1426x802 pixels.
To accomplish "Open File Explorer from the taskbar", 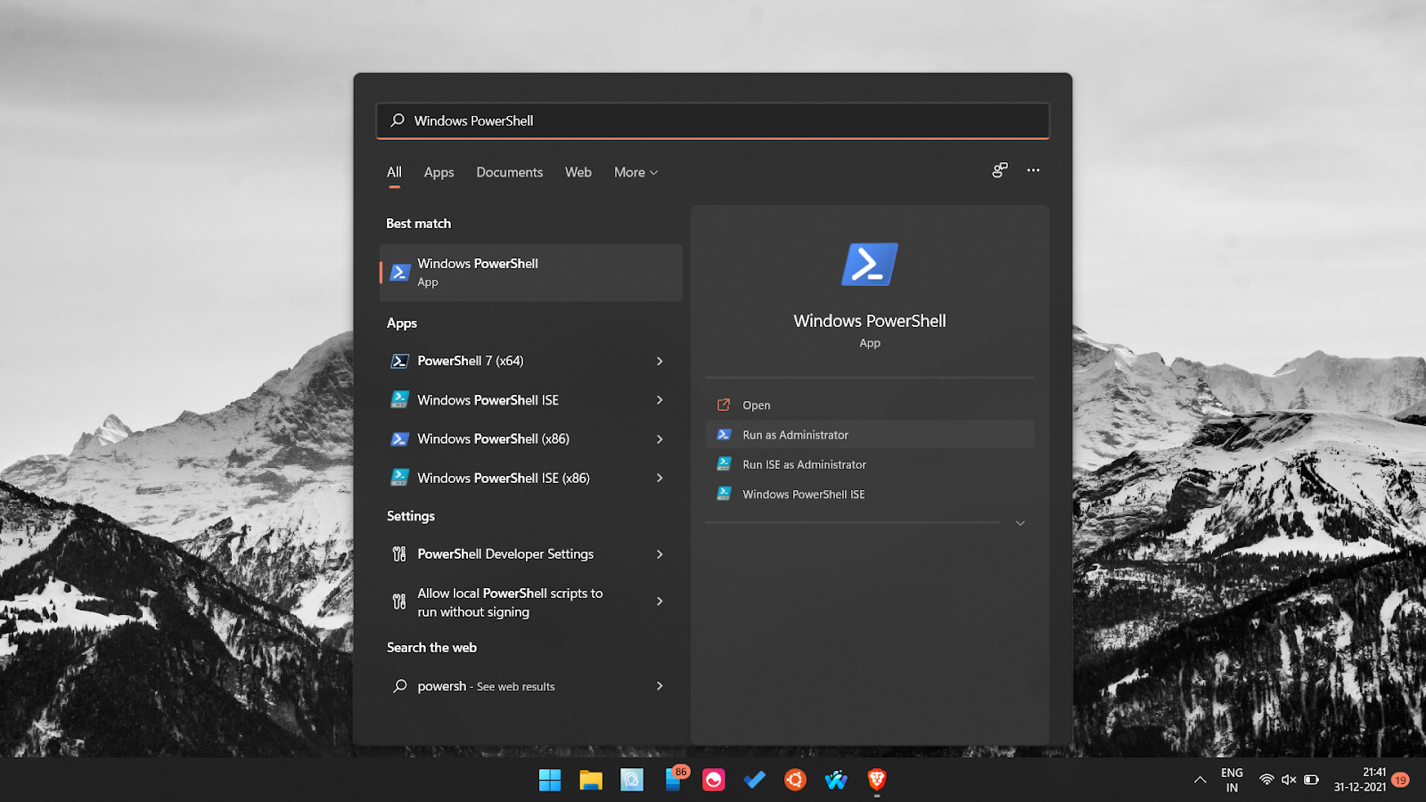I will point(591,781).
